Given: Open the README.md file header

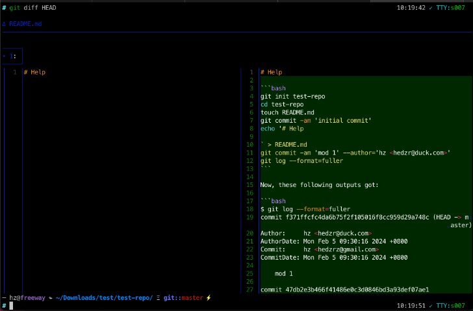Looking at the screenshot, I should click(26, 24).
